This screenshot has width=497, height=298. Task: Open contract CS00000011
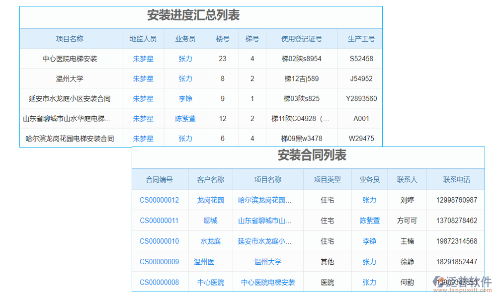tap(160, 221)
